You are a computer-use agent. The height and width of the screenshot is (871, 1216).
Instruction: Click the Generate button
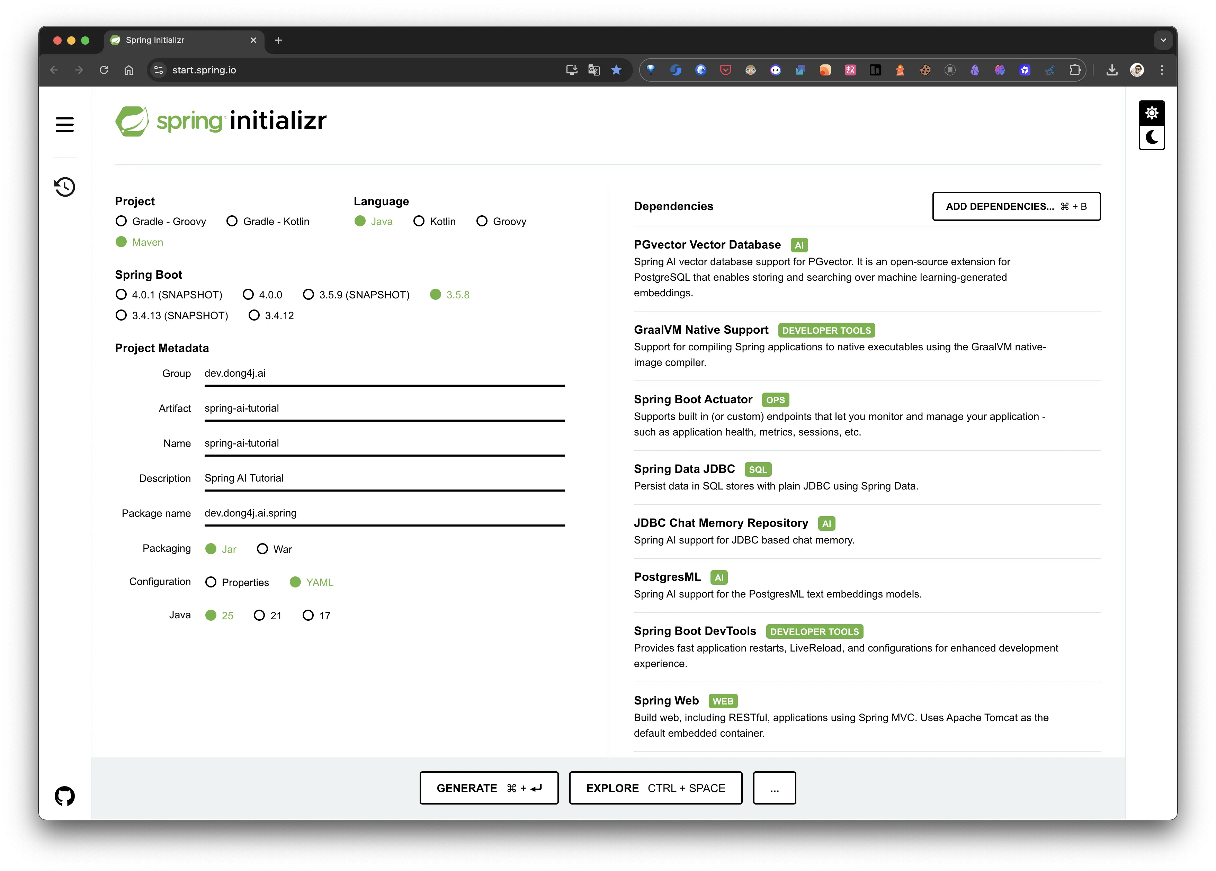point(489,788)
